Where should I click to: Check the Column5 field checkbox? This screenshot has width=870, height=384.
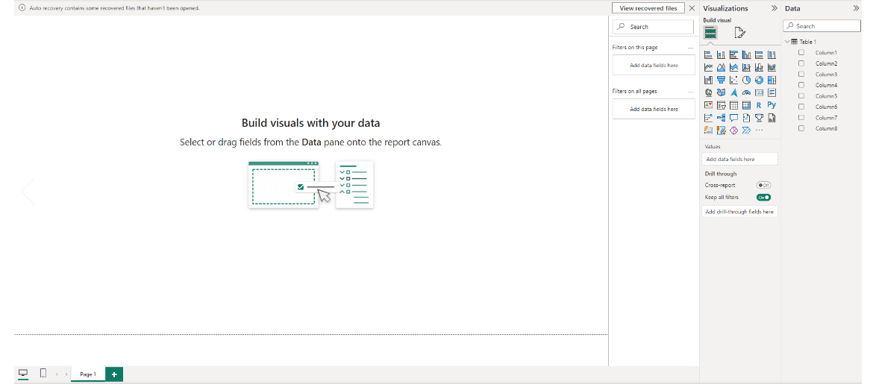[x=801, y=96]
